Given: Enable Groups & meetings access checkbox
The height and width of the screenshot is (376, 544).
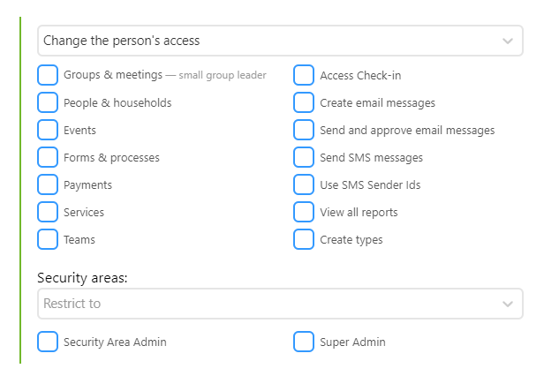Looking at the screenshot, I should [48, 75].
